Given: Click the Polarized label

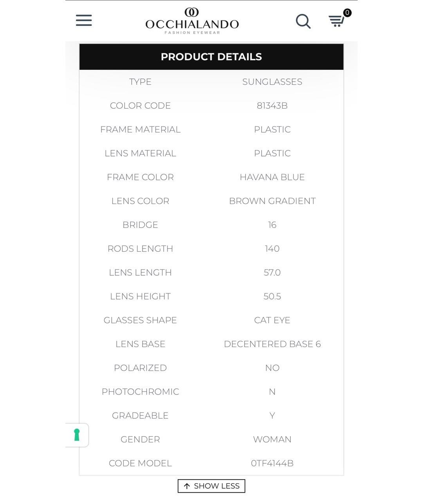Looking at the screenshot, I should 140,368.
